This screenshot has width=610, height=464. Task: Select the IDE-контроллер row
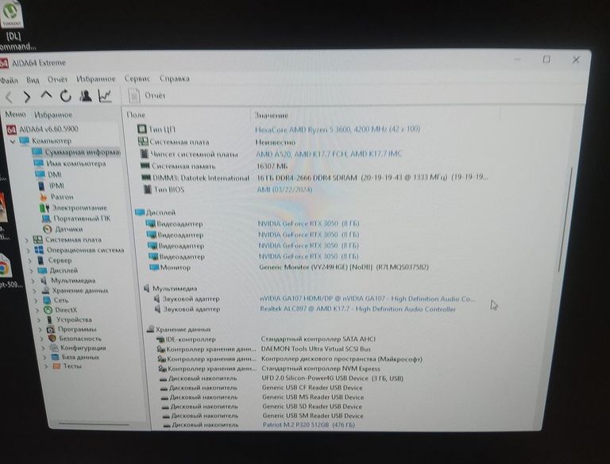pos(266,339)
